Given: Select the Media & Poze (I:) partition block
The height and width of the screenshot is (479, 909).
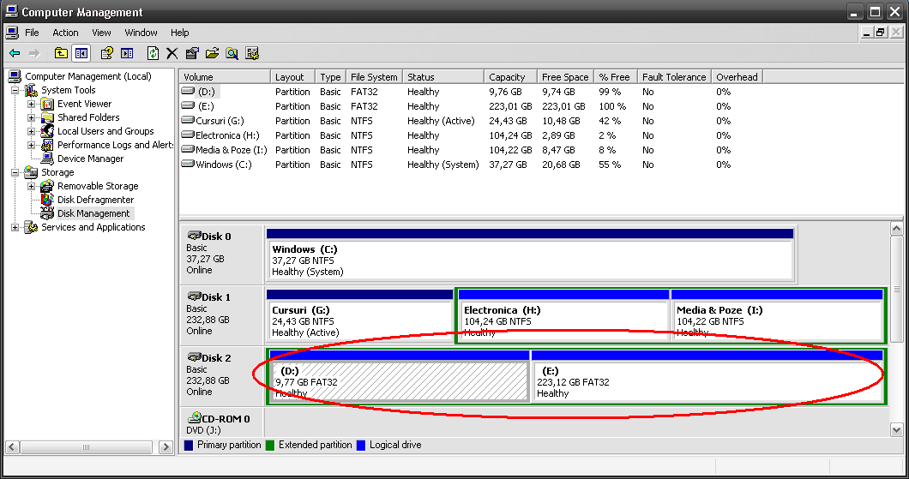Looking at the screenshot, I should coord(777,315).
